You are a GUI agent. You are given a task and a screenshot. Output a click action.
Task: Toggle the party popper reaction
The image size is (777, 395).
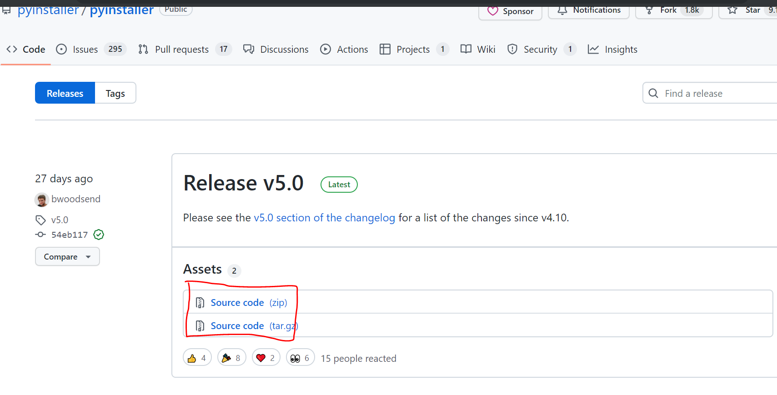point(231,358)
